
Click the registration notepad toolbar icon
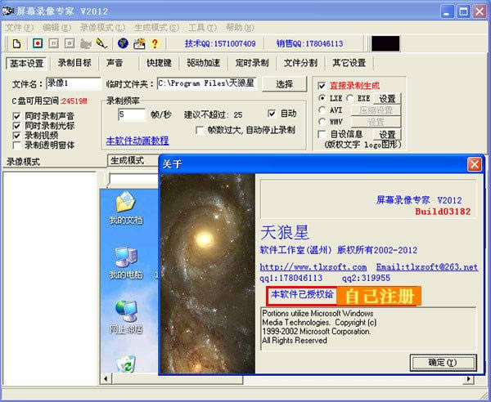139,43
